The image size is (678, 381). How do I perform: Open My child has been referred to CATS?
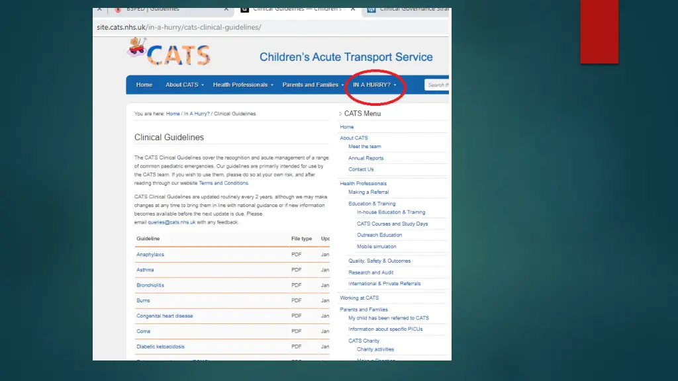(x=388, y=318)
